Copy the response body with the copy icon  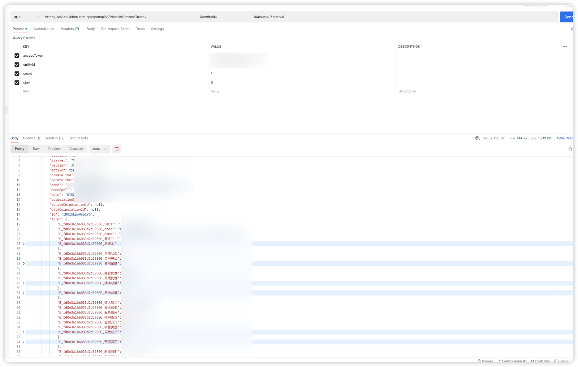point(570,149)
